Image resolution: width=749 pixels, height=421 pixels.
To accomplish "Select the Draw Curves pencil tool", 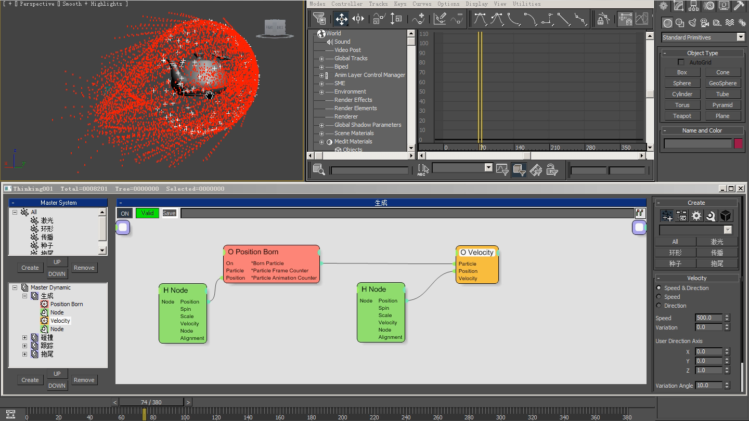I will 440,19.
